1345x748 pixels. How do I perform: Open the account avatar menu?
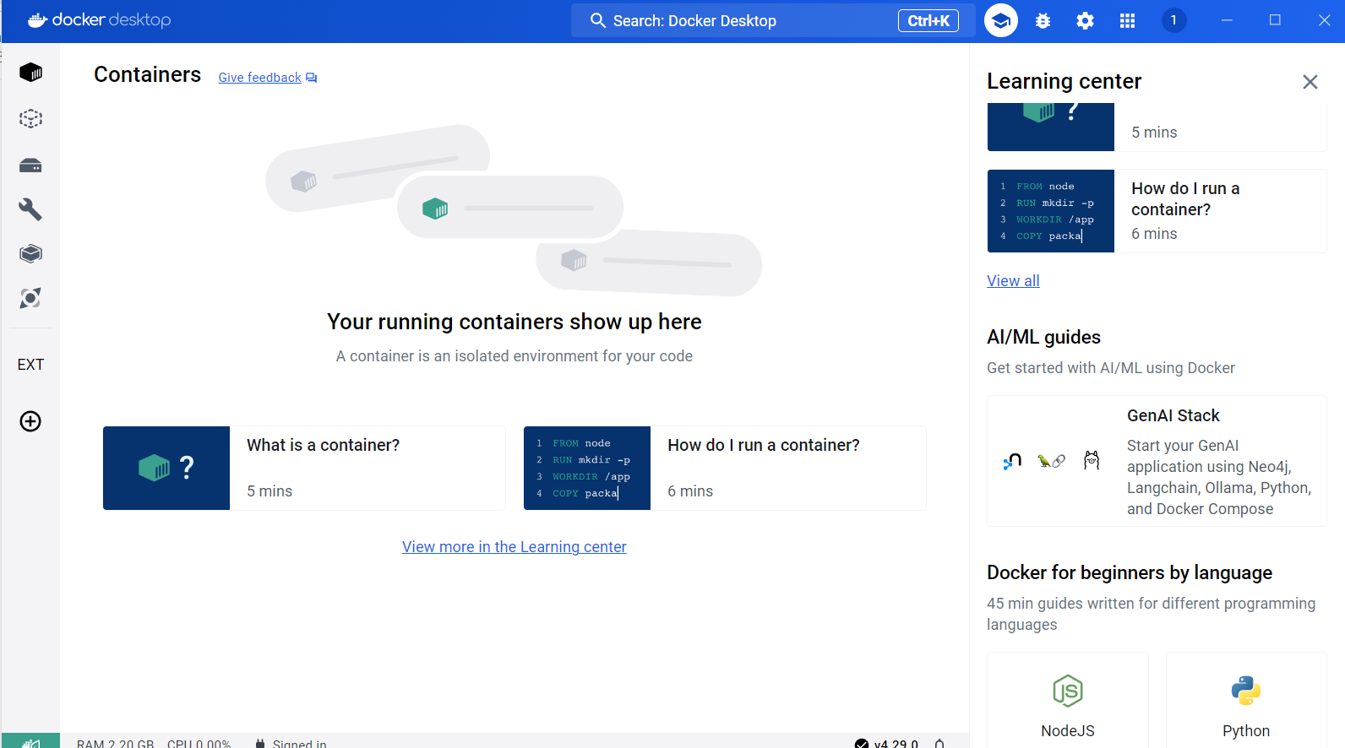click(1173, 20)
